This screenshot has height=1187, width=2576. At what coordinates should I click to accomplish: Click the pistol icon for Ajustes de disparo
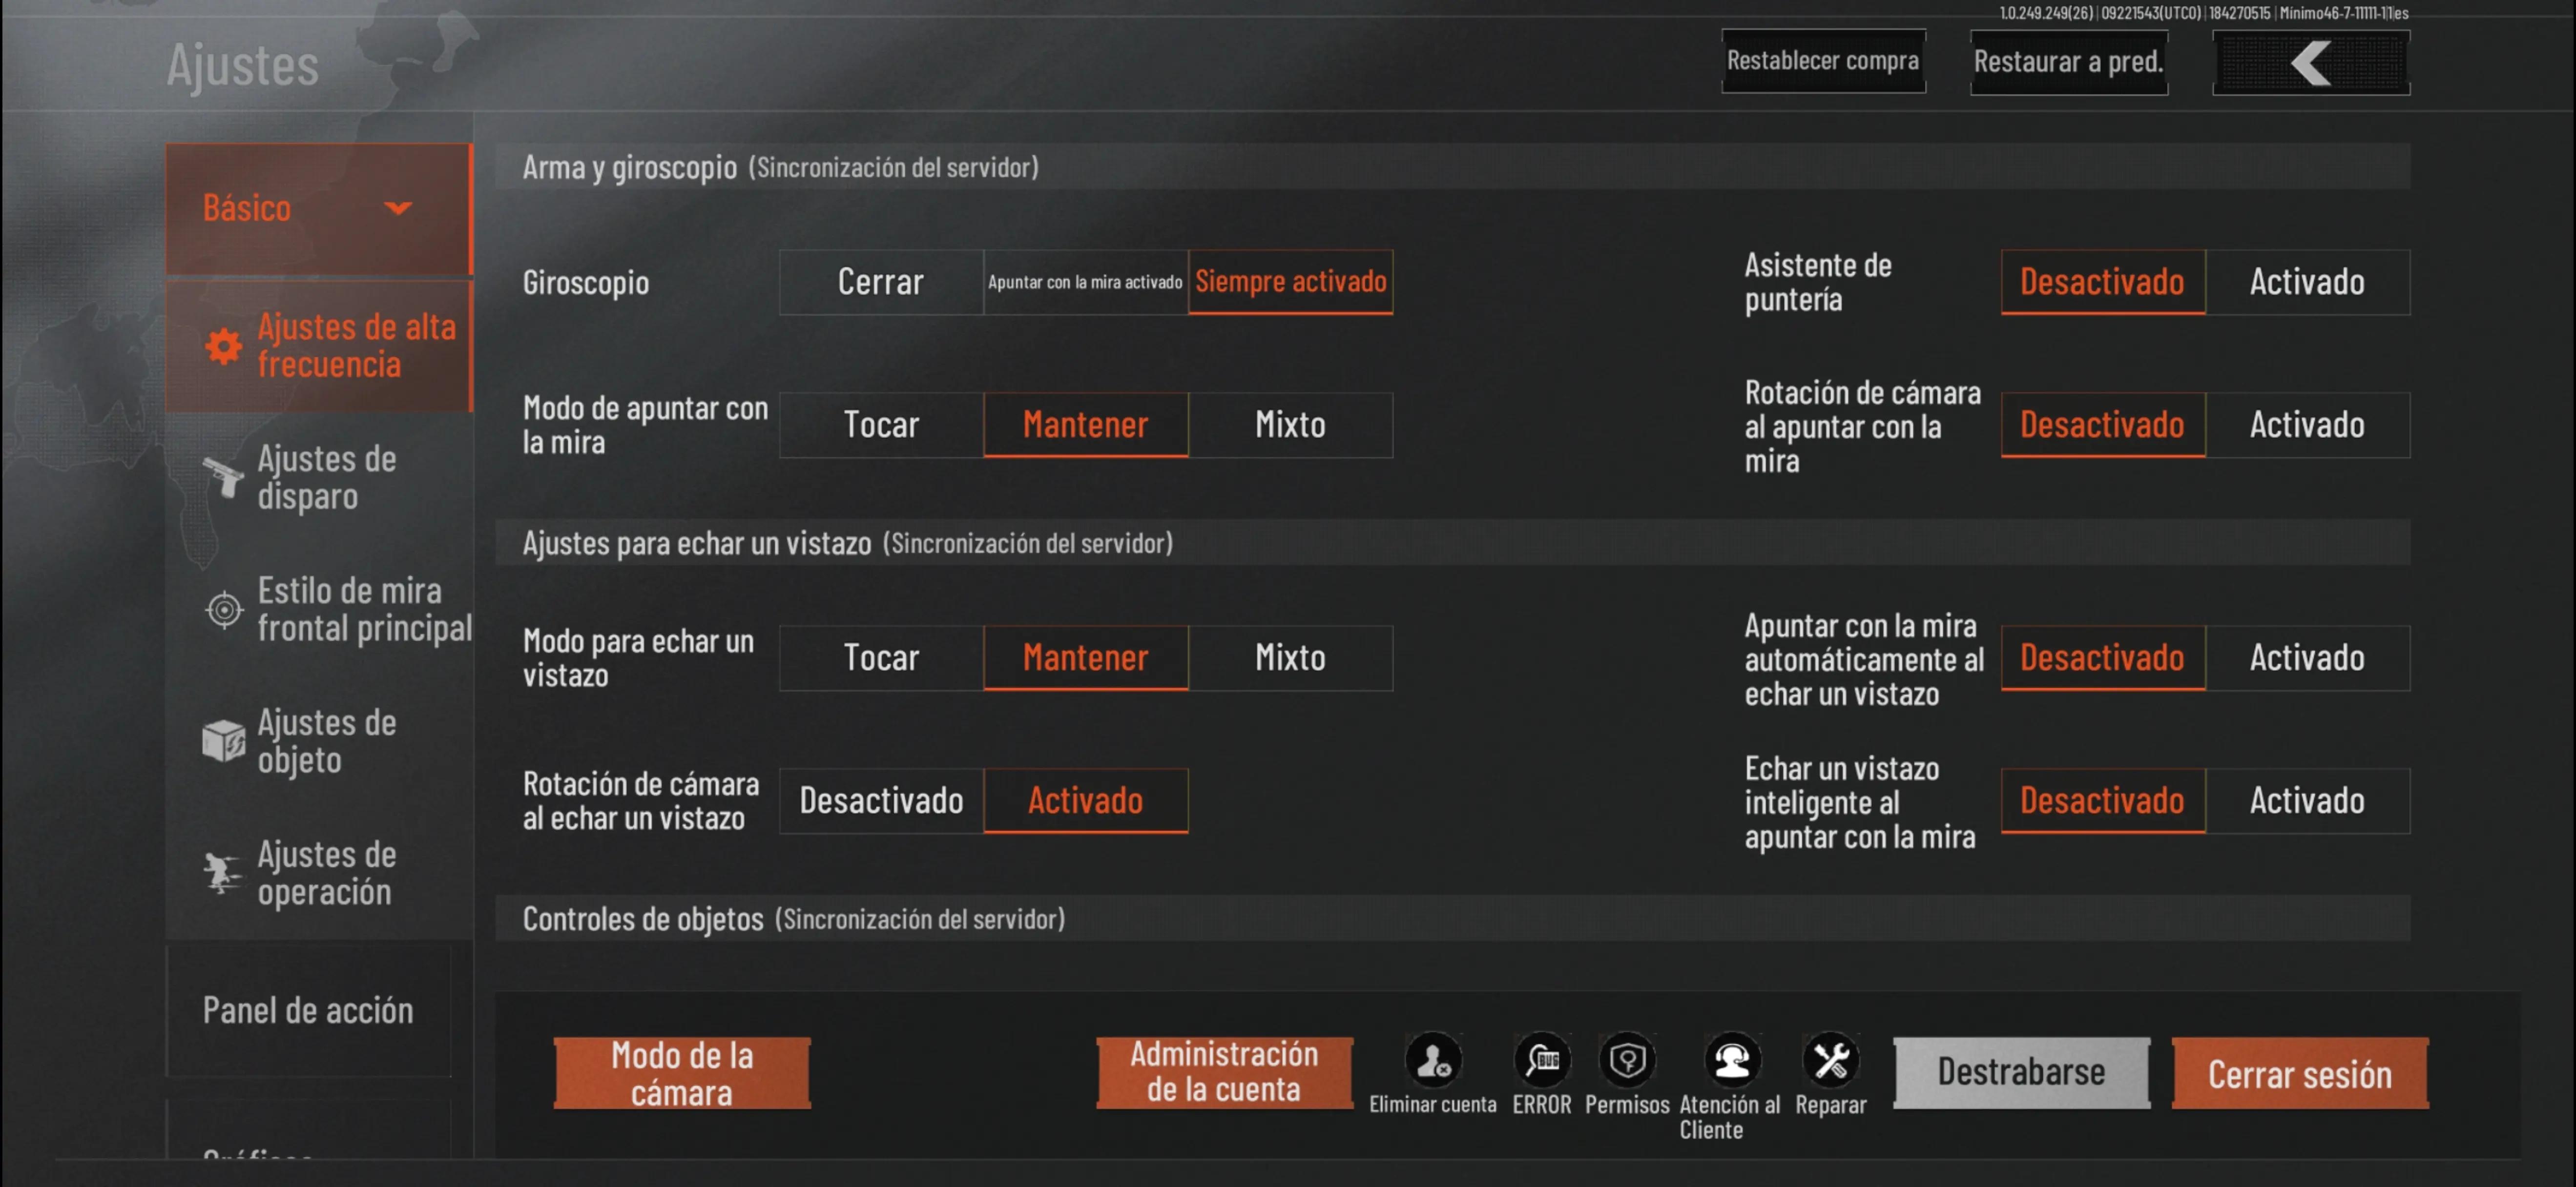pos(223,477)
